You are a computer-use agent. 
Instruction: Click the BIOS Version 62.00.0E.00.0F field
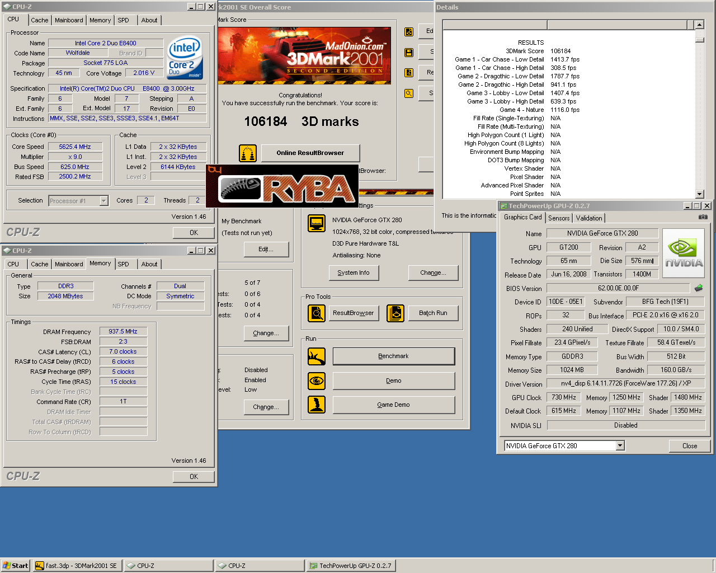click(x=619, y=288)
